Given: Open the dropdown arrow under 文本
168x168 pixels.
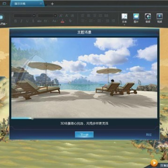Looking at the screenshot, I should 124,25.
